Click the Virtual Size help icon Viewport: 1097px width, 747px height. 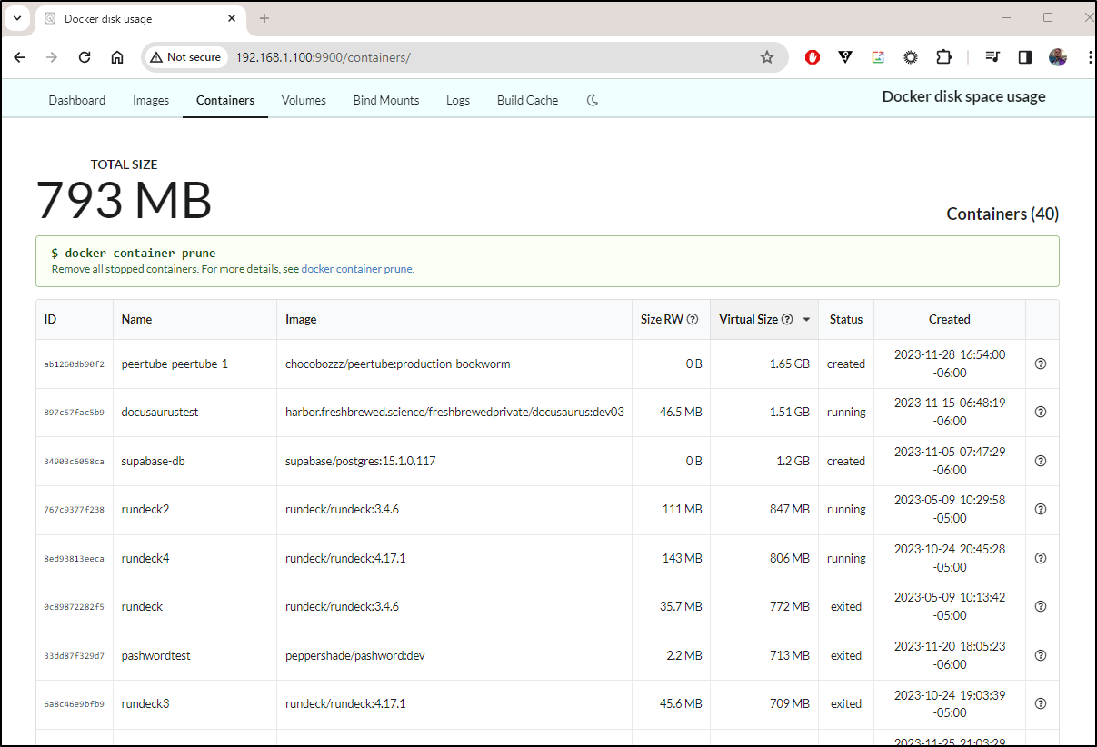tap(787, 319)
